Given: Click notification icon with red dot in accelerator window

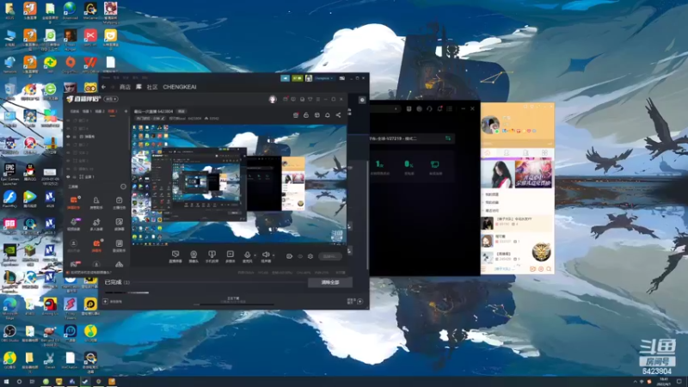Looking at the screenshot, I should coord(439,108).
